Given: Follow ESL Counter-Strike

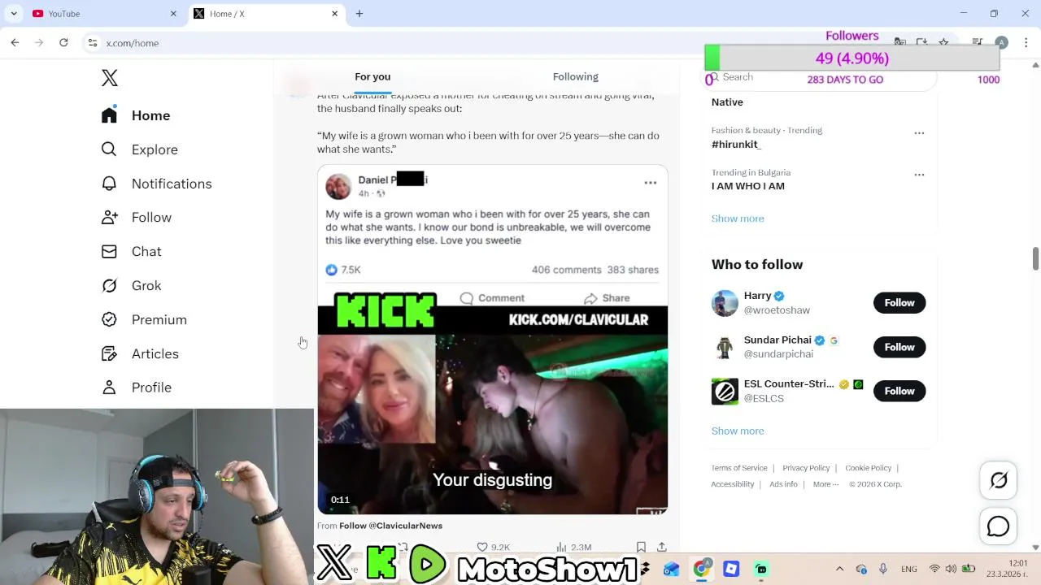Looking at the screenshot, I should pyautogui.click(x=899, y=391).
